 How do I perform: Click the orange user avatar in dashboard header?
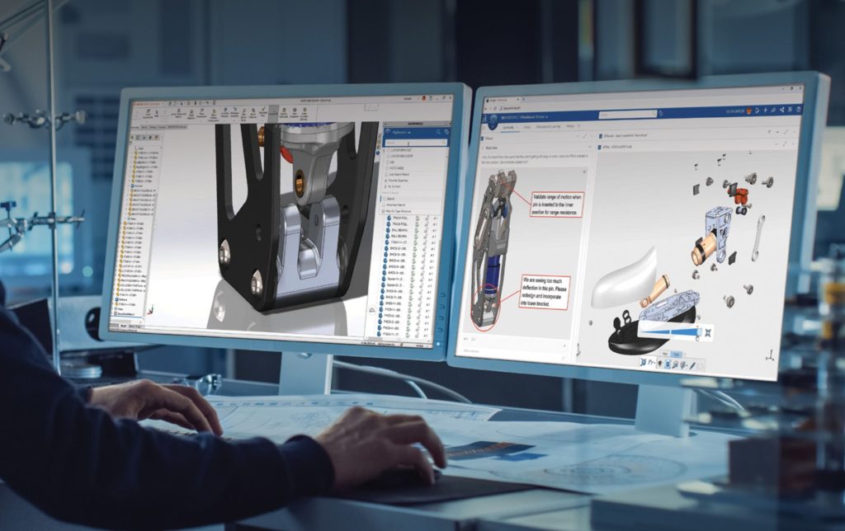pyautogui.click(x=749, y=110)
